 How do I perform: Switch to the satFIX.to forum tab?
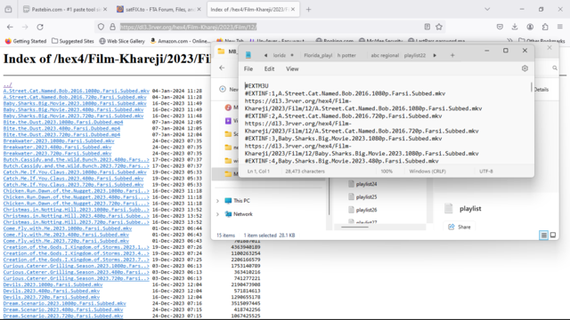coord(159,10)
